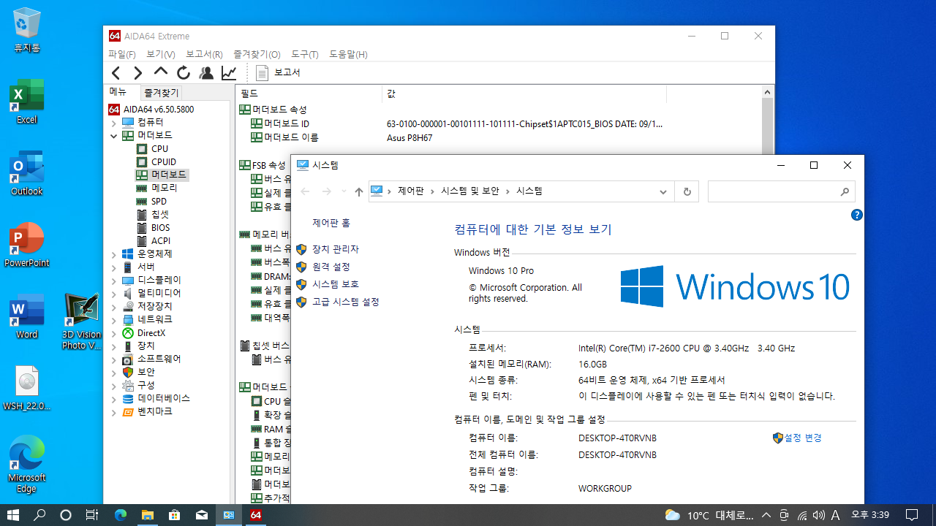
Task: Open the 도움말(H) menu in AIDA64
Action: point(348,54)
